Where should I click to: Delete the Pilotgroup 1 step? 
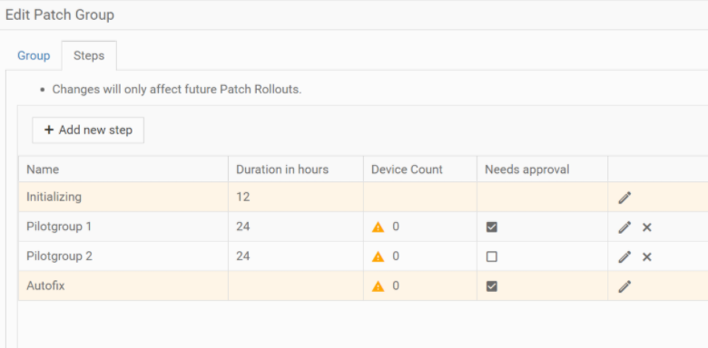[x=647, y=227]
